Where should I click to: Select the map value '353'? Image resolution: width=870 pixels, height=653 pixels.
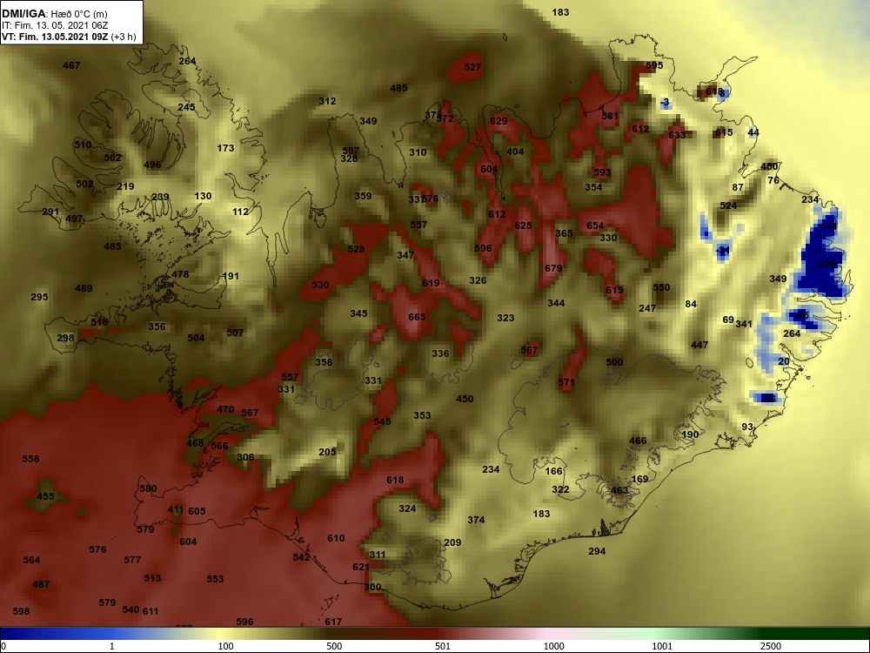click(x=422, y=415)
